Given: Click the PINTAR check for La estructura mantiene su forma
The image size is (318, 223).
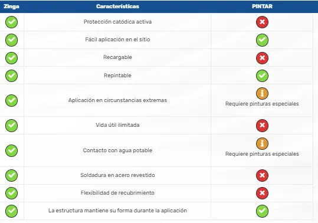Looking at the screenshot, I should pyautogui.click(x=262, y=211).
